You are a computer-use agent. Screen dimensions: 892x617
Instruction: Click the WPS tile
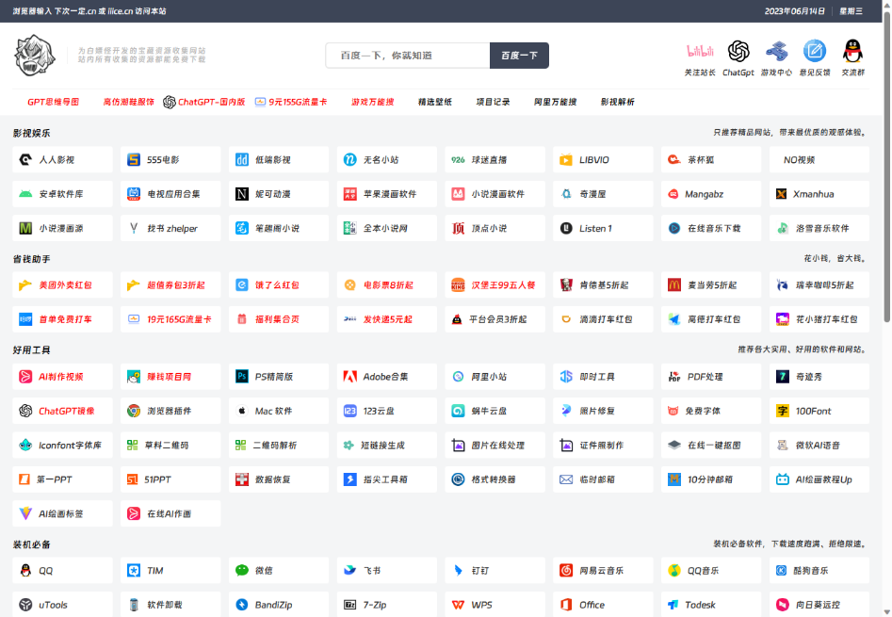tap(495, 605)
